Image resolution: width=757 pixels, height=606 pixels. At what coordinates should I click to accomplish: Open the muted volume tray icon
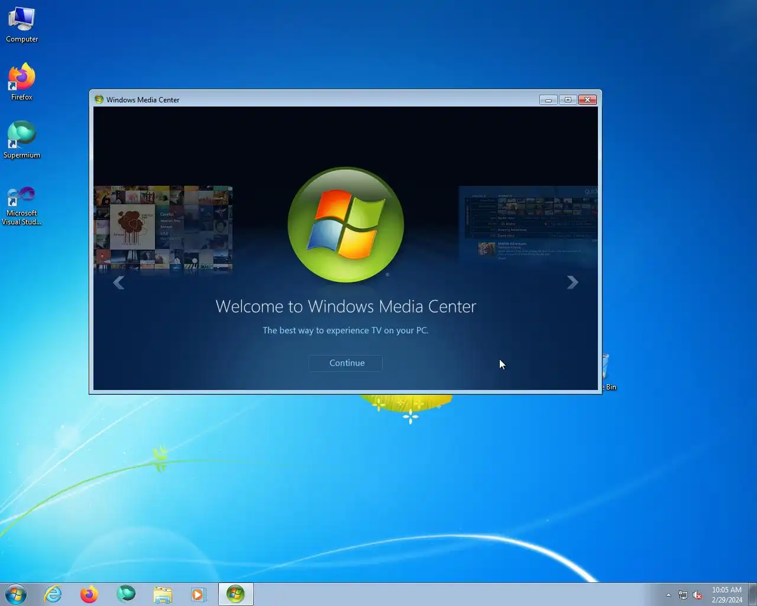point(698,595)
